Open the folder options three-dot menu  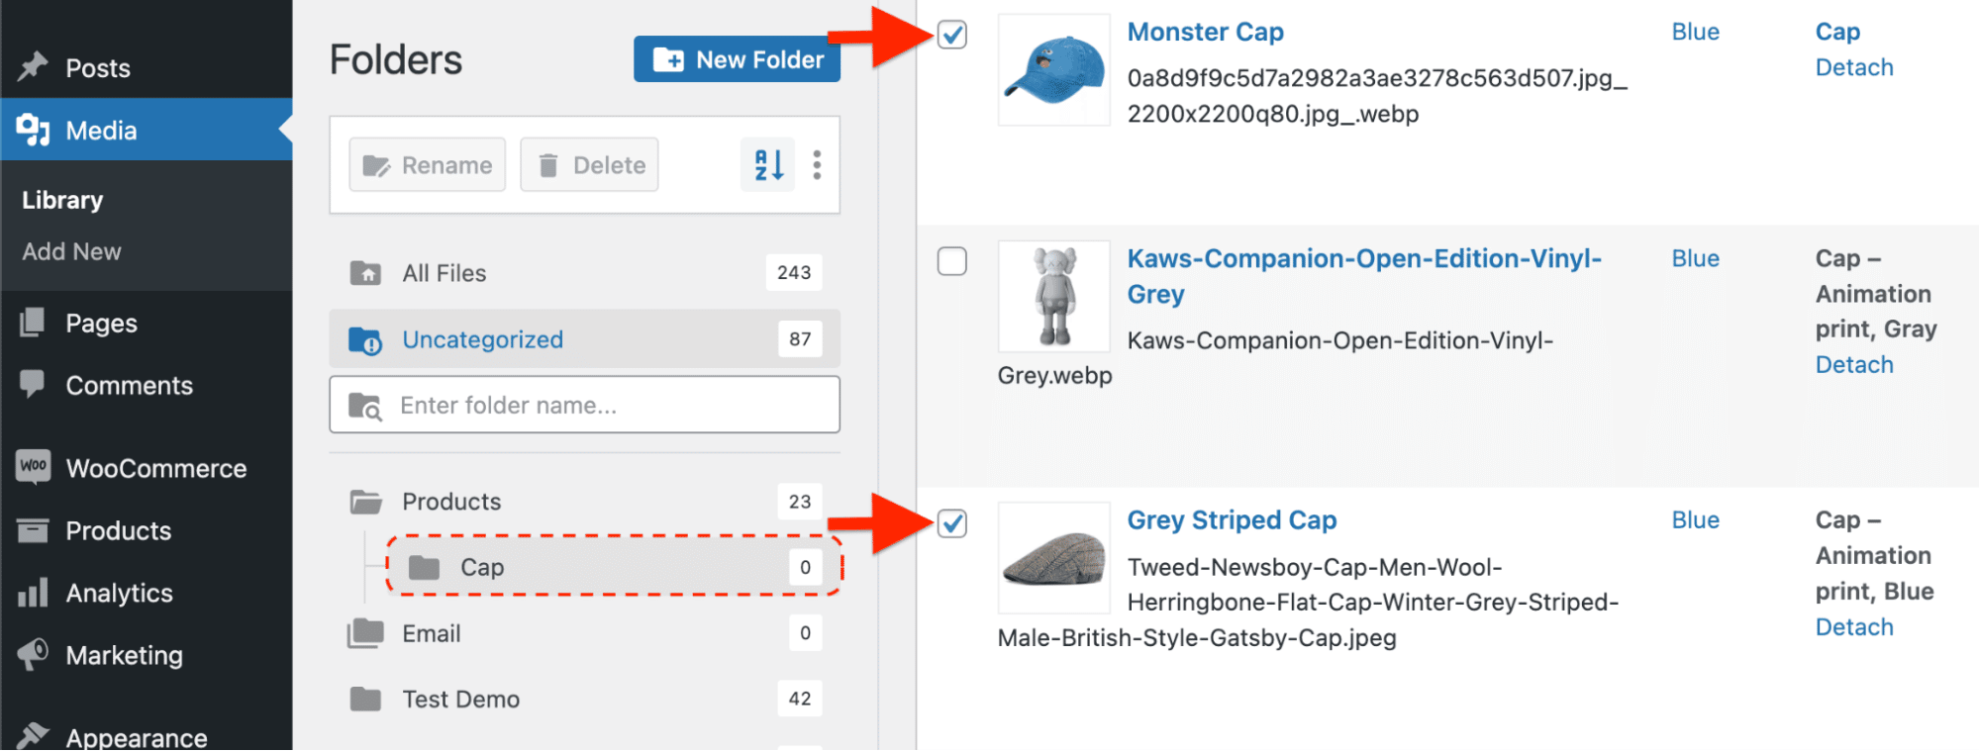tap(817, 164)
